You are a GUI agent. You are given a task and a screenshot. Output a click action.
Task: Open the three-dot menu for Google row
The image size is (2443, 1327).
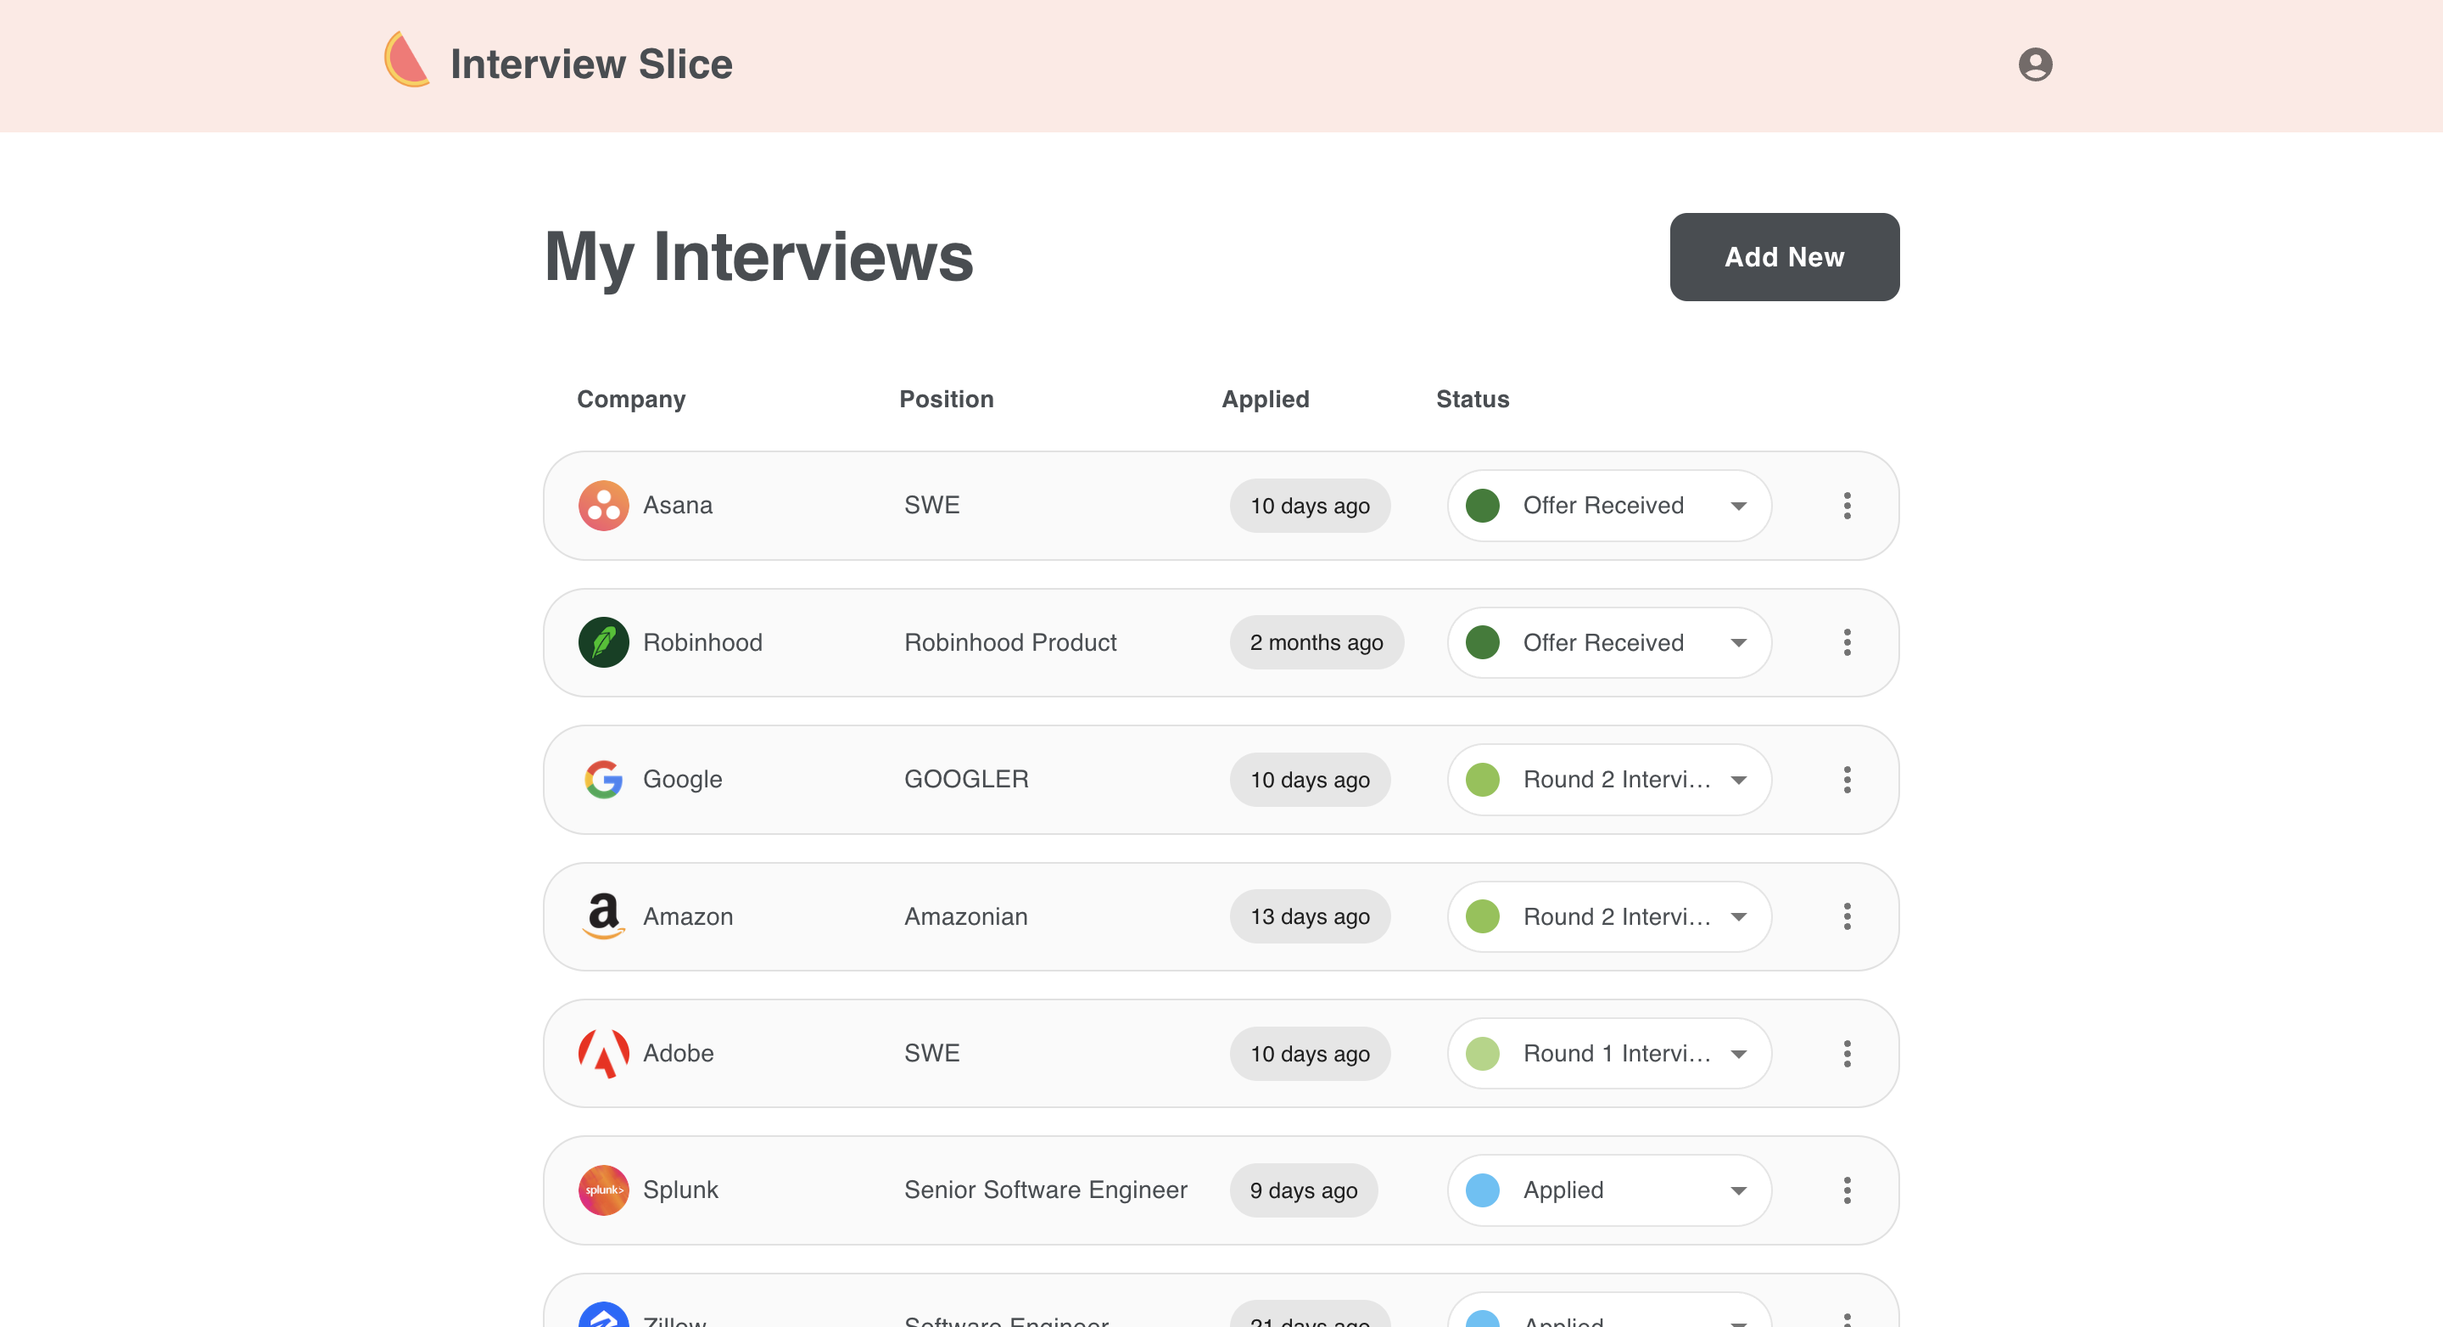[1847, 779]
